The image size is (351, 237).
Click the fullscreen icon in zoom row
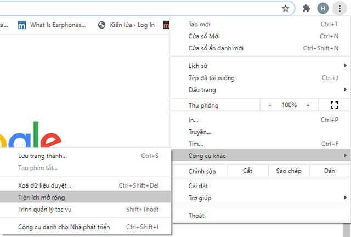tap(334, 105)
